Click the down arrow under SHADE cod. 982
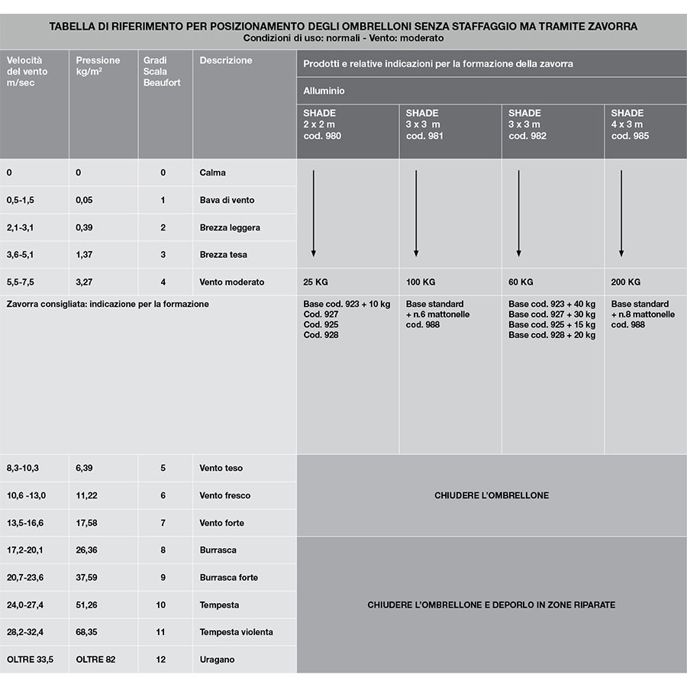687x687 pixels. point(519,214)
